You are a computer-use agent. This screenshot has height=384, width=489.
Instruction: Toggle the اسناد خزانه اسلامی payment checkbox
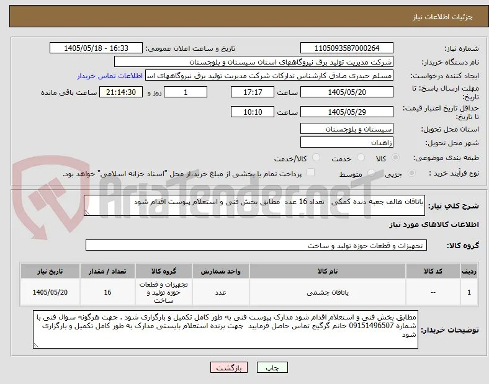tap(311, 172)
